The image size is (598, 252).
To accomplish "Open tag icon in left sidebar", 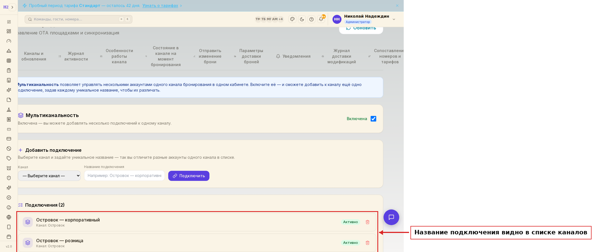I will pyautogui.click(x=9, y=158).
